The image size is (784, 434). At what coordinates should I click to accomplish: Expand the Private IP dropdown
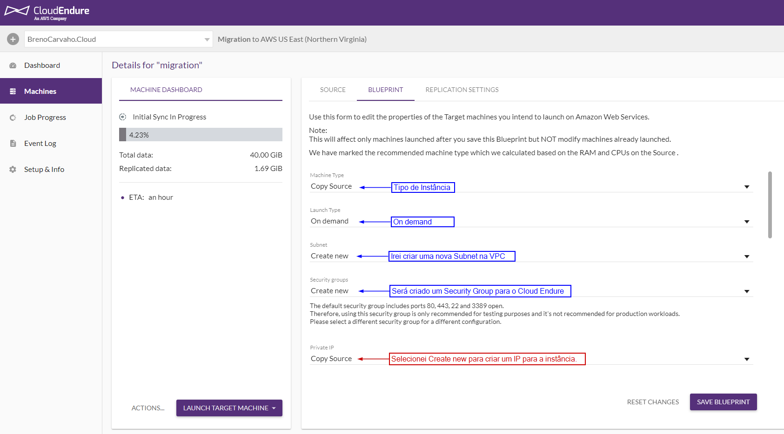[x=746, y=359]
